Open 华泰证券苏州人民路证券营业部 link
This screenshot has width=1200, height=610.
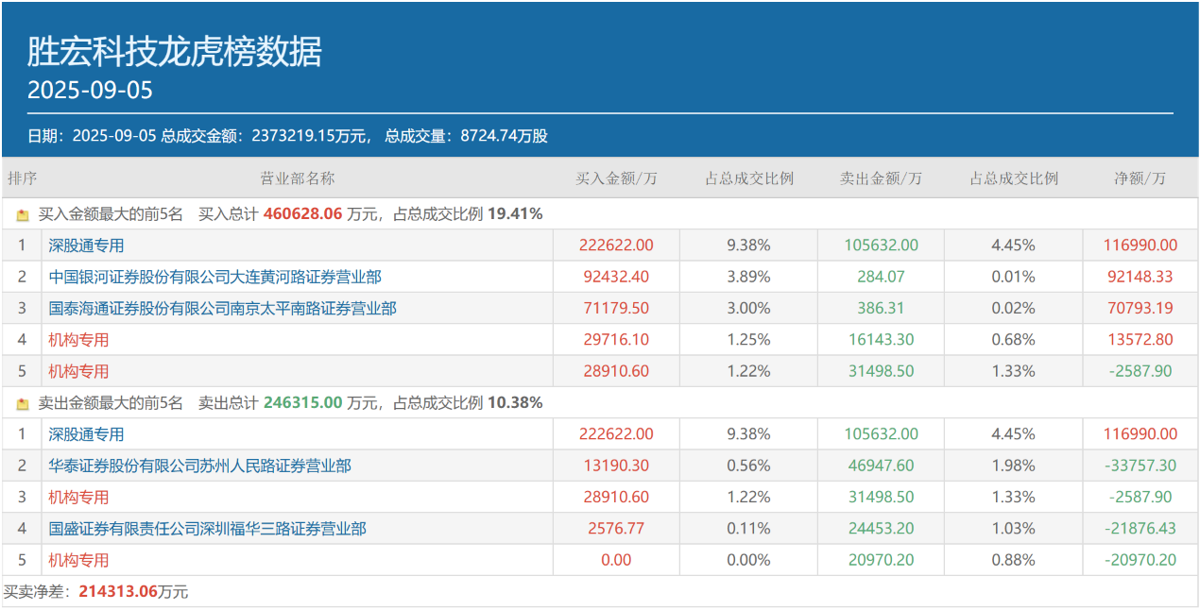(200, 466)
